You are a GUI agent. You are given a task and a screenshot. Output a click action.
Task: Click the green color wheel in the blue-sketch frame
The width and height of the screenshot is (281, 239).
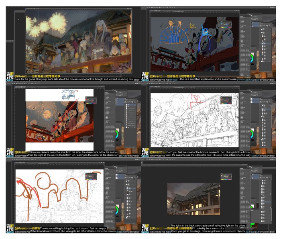[x=251, y=58]
